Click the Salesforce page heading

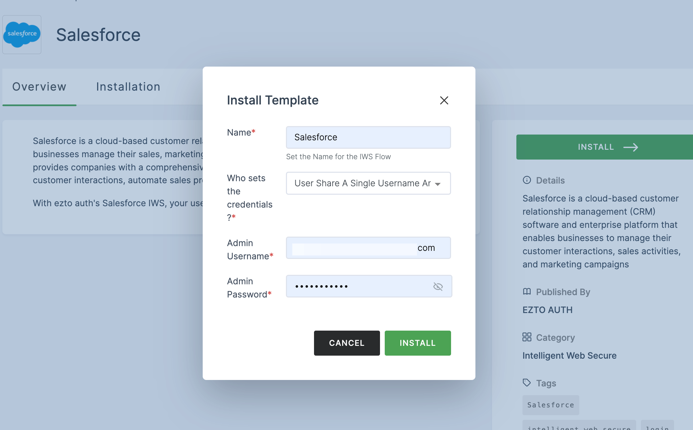tap(98, 35)
